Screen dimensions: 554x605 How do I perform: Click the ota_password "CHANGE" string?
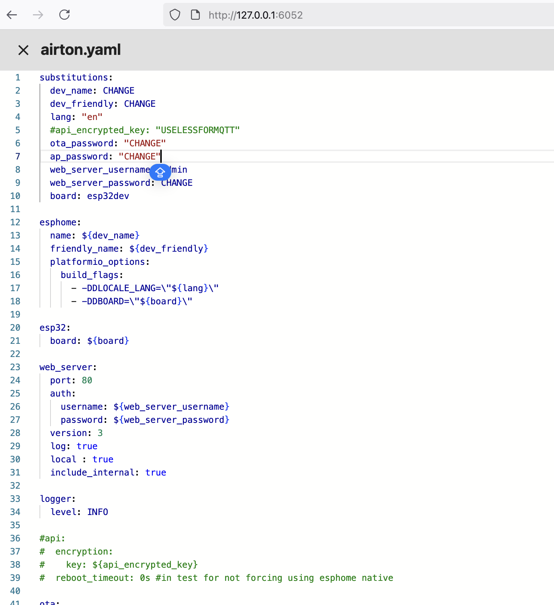pyautogui.click(x=145, y=143)
